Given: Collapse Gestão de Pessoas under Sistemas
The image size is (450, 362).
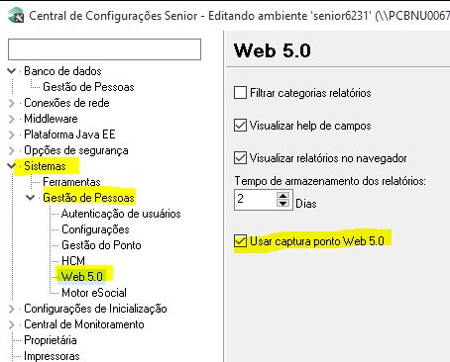Looking at the screenshot, I should coord(30,198).
